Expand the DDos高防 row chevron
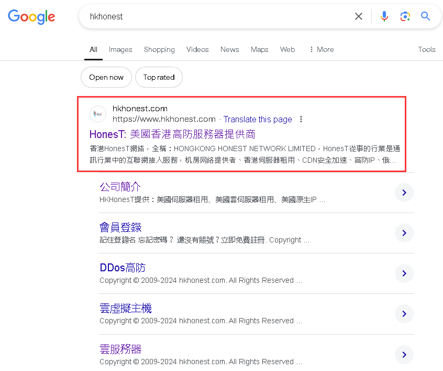 tap(404, 273)
